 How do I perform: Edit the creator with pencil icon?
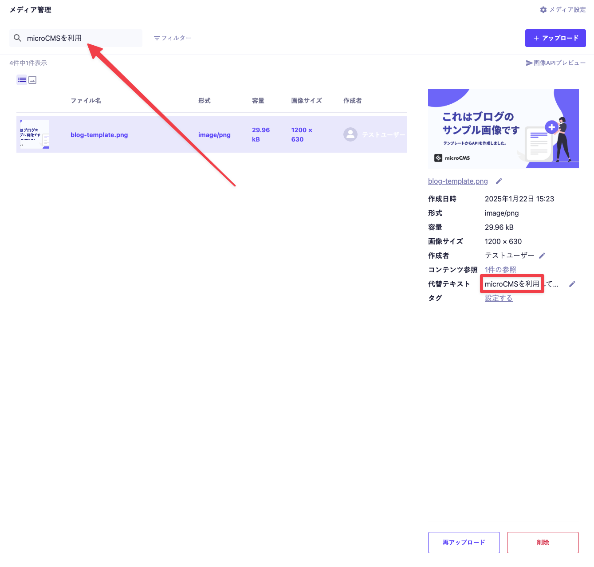pyautogui.click(x=542, y=256)
